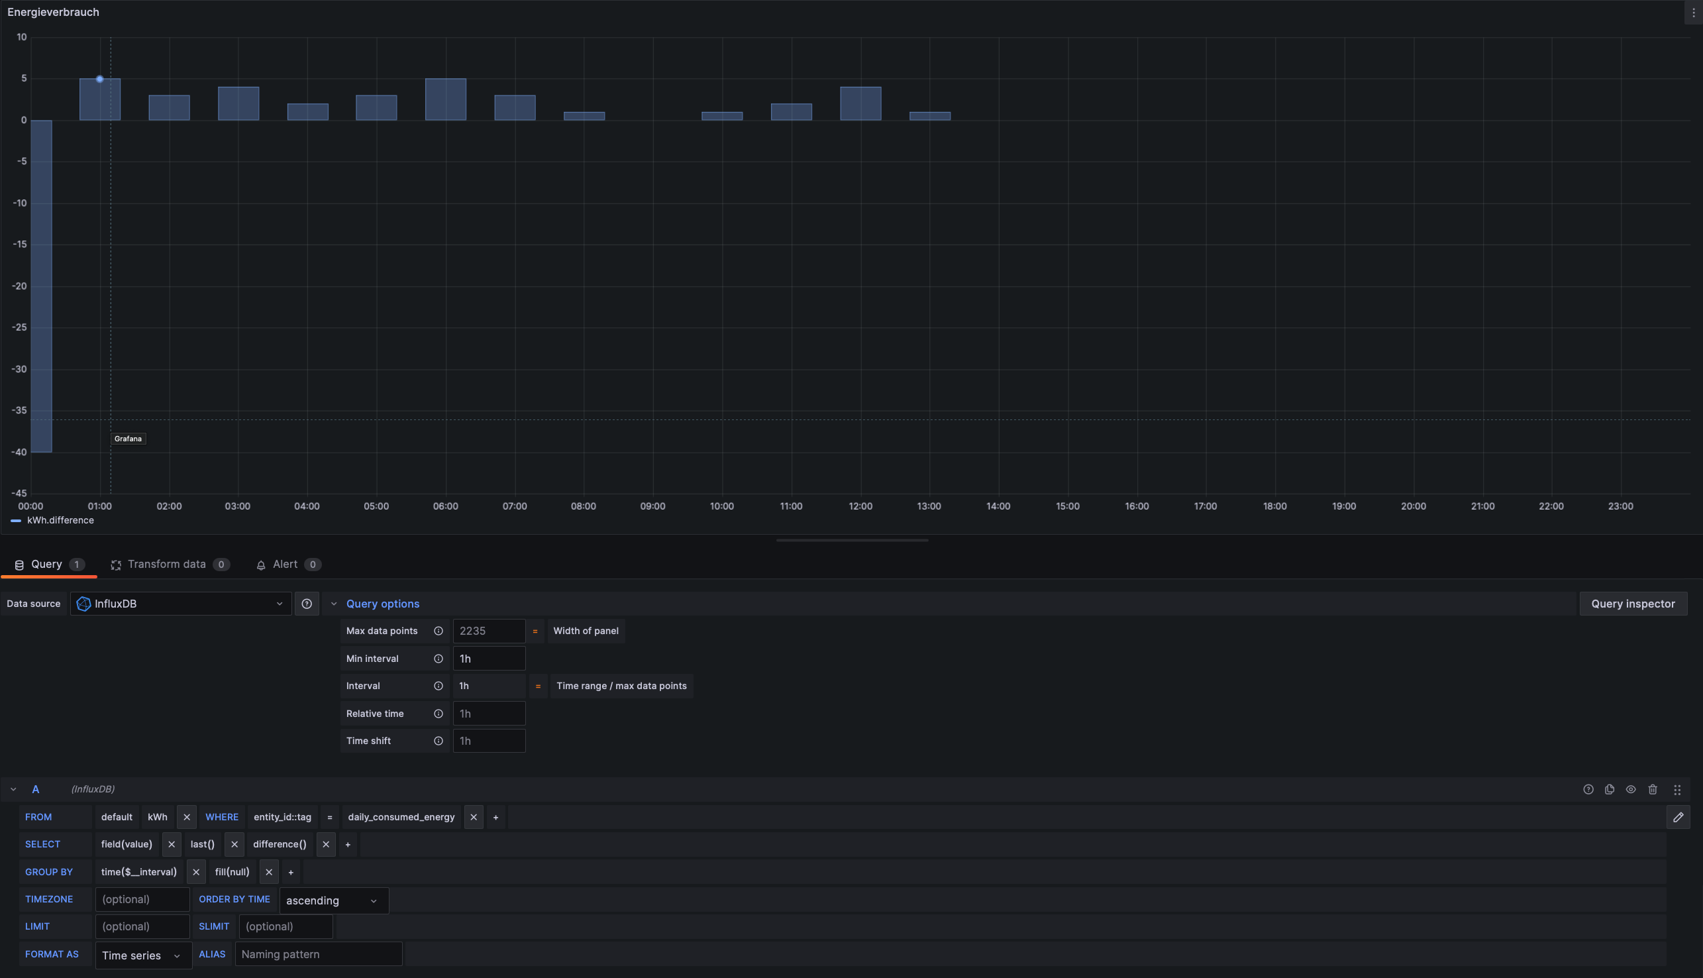Collapse the query A row chevron
Image resolution: width=1703 pixels, height=978 pixels.
[x=13, y=790]
